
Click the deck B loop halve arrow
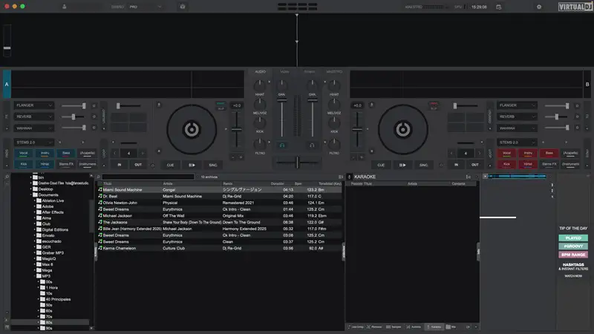(x=451, y=154)
